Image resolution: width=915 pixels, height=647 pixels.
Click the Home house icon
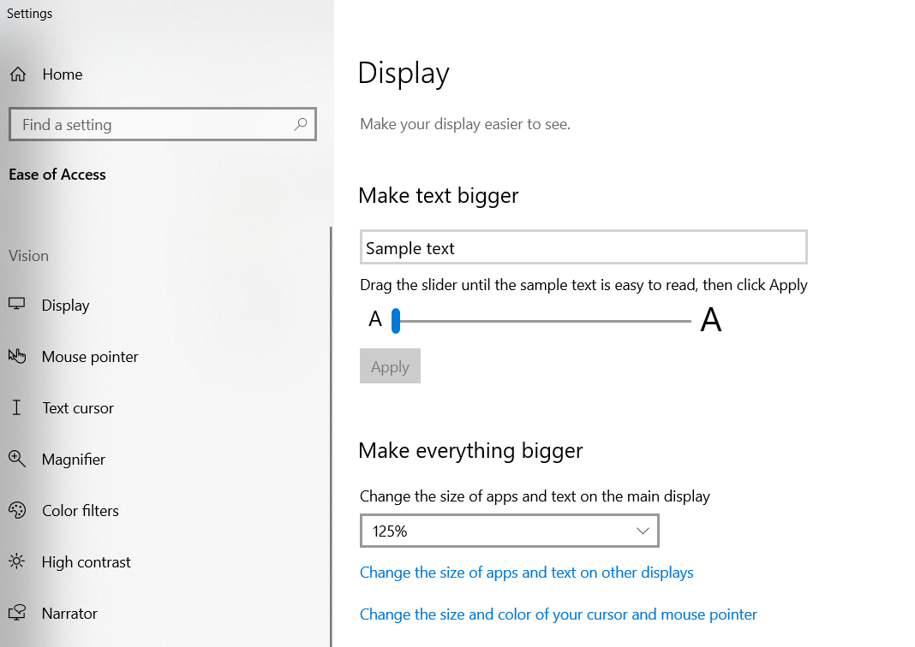pos(18,74)
